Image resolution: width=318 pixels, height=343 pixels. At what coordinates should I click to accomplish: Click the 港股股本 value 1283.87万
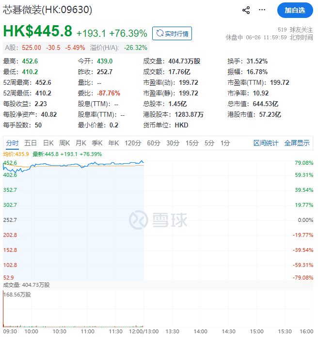tap(189, 115)
